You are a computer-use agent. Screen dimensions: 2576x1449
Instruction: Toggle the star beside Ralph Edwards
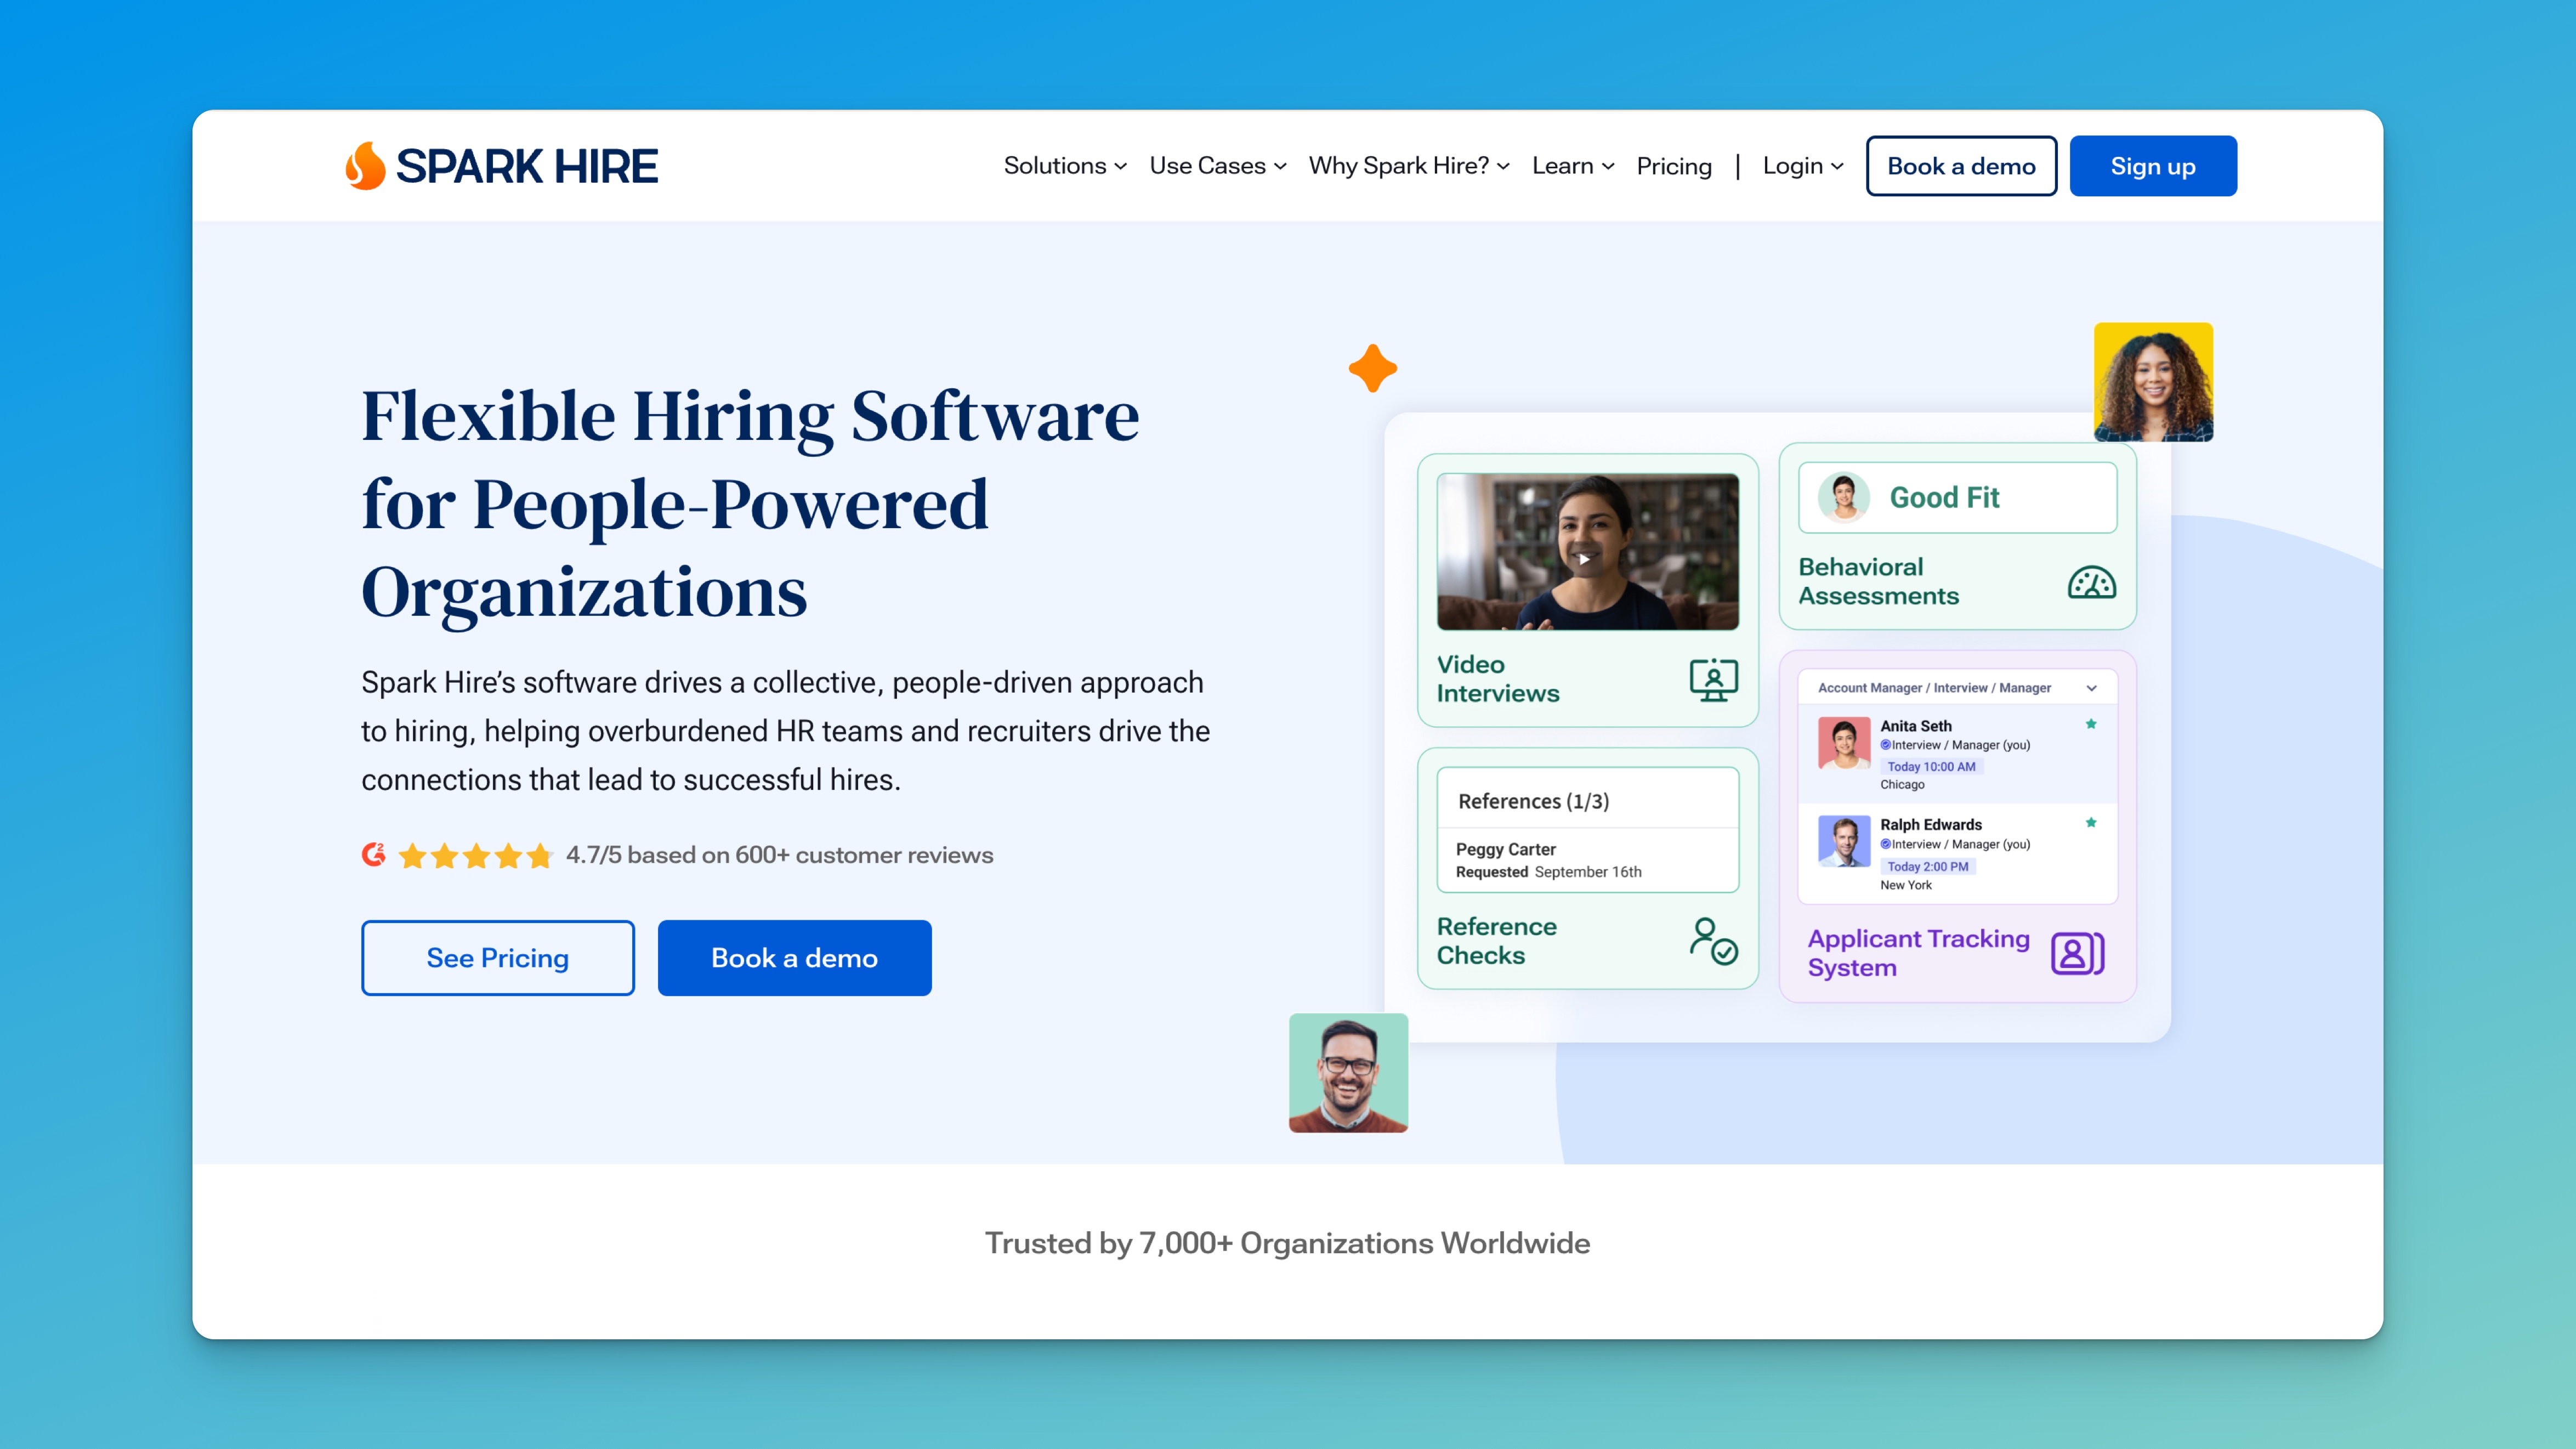pyautogui.click(x=2091, y=823)
